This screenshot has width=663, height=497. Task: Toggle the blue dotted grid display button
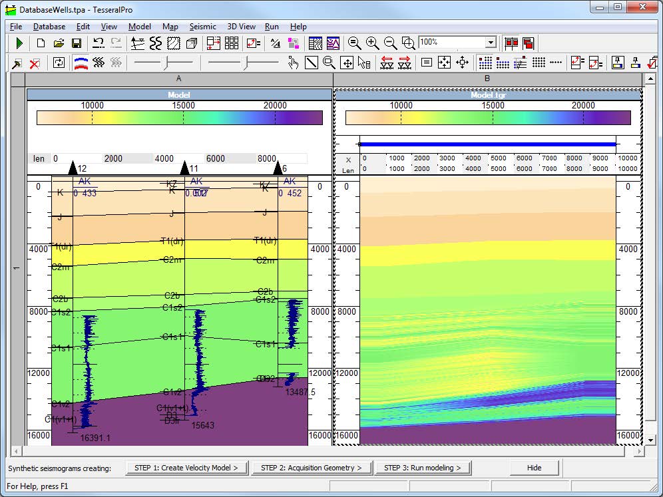pyautogui.click(x=485, y=63)
